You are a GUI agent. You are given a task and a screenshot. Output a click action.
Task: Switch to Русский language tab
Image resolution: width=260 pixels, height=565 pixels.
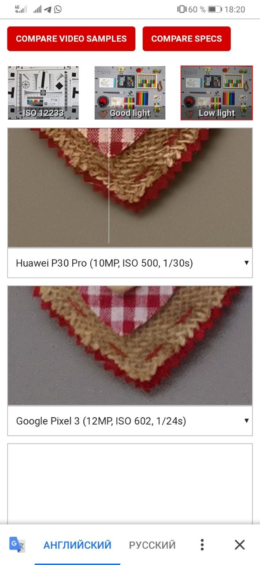[152, 545]
